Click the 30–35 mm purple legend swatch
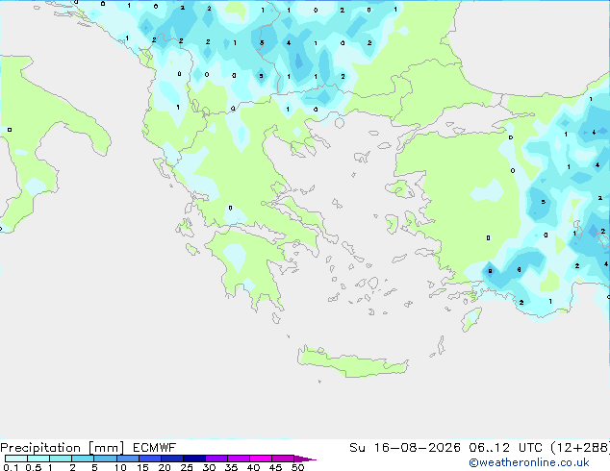The width and height of the screenshot is (610, 471). [216, 459]
